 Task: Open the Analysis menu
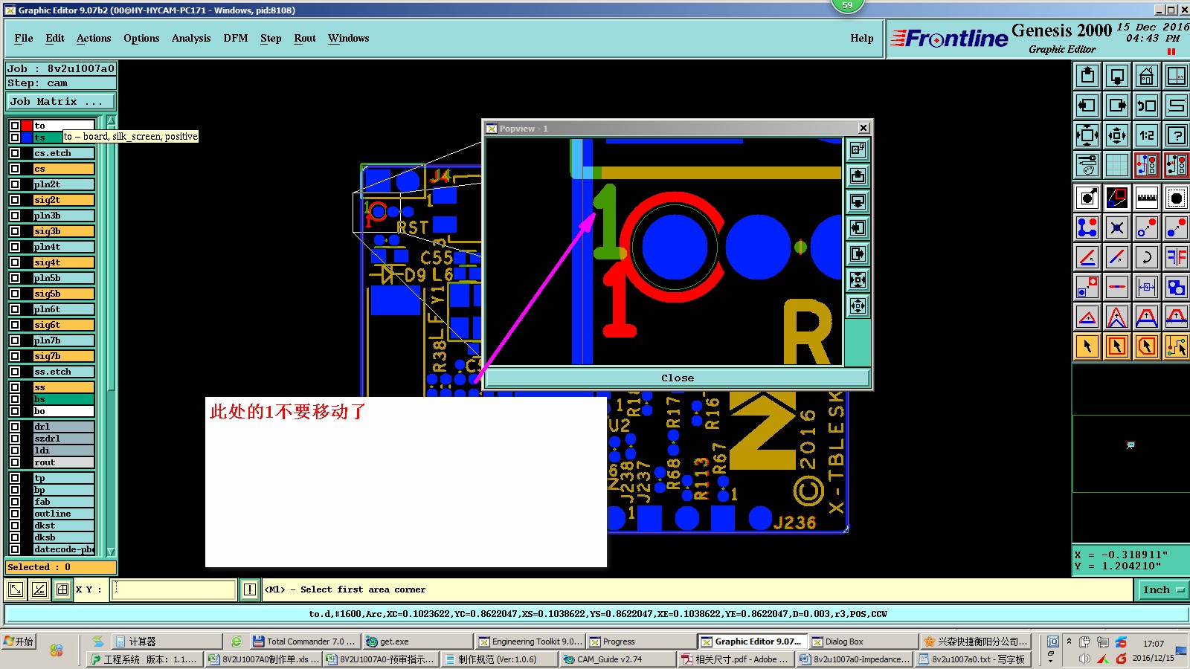(x=191, y=38)
